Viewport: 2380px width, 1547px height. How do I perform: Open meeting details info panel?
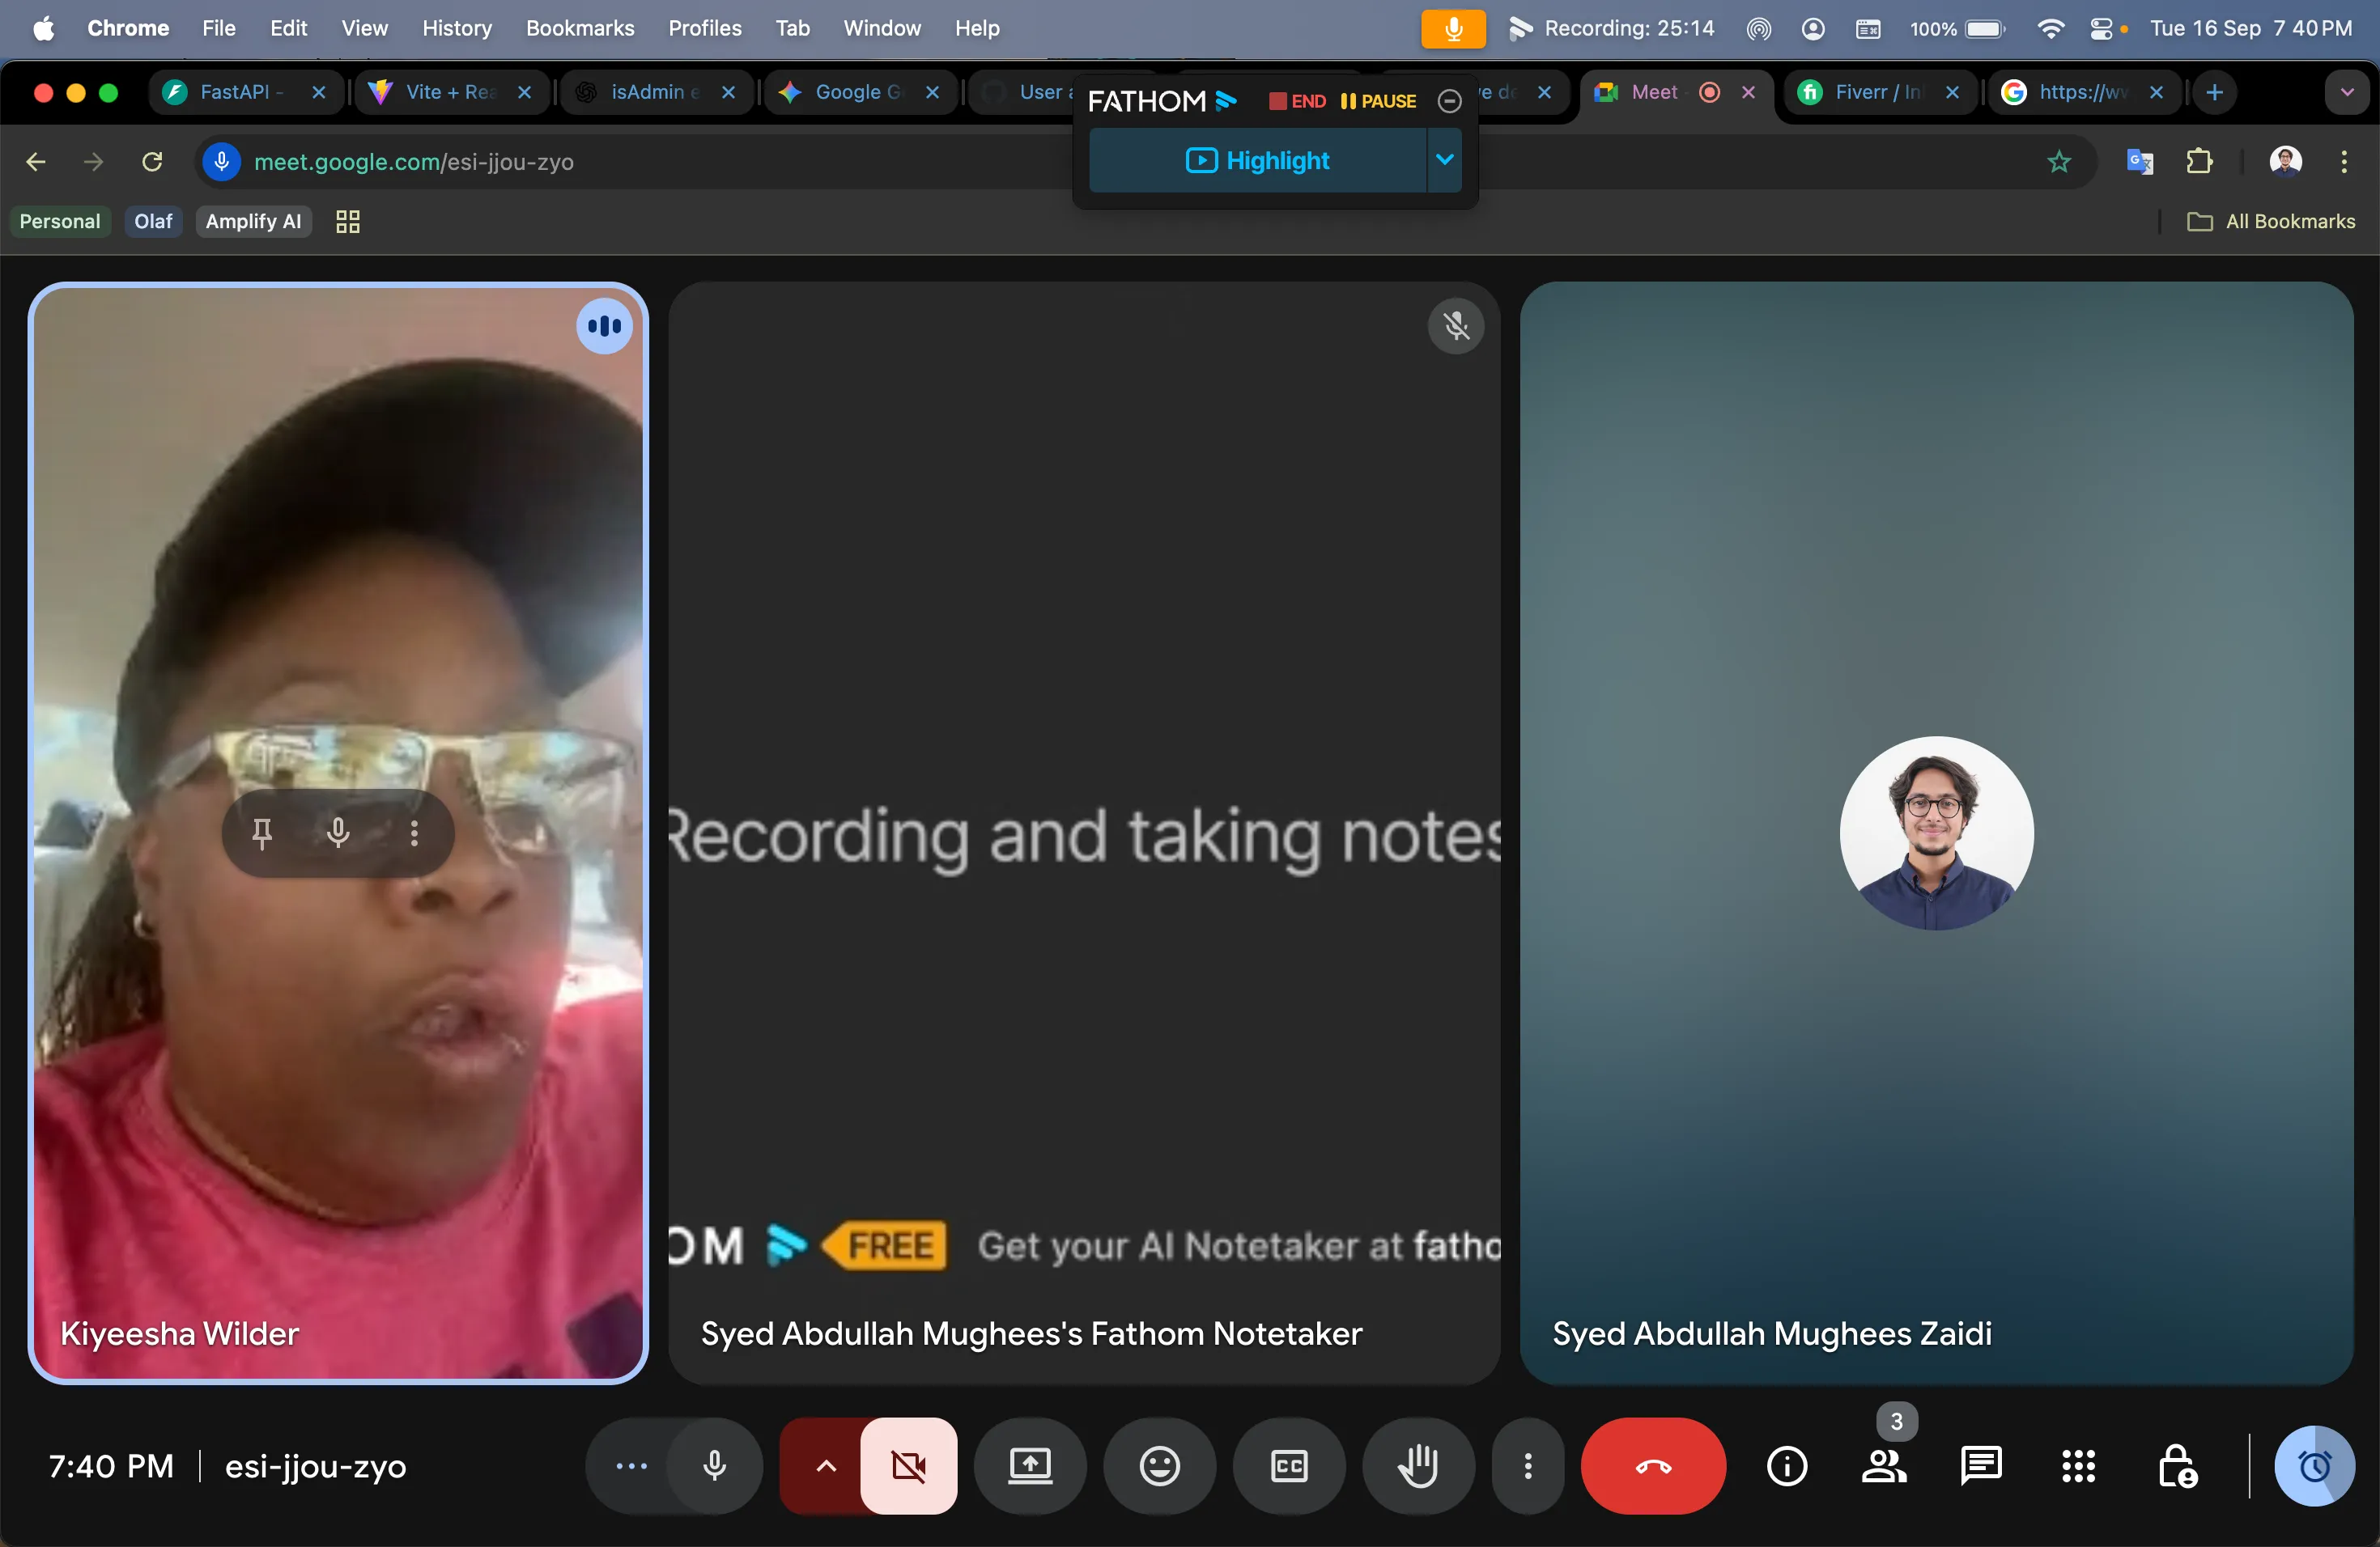pyautogui.click(x=1787, y=1466)
